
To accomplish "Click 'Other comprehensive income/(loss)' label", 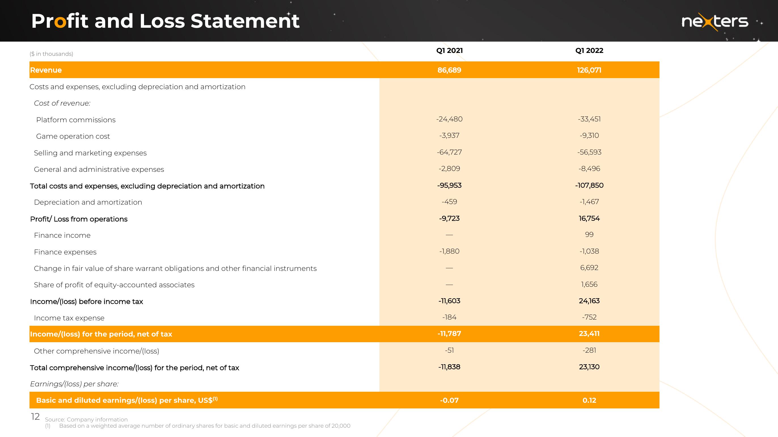I will coord(97,351).
